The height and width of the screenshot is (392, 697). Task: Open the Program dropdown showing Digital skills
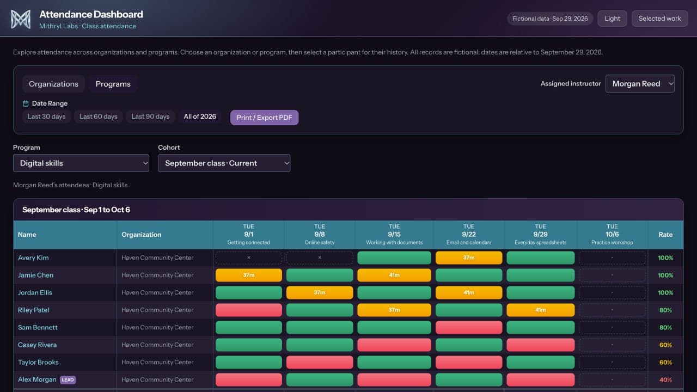point(81,163)
